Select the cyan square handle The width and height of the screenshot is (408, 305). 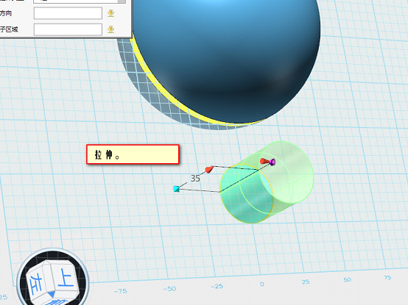click(177, 189)
